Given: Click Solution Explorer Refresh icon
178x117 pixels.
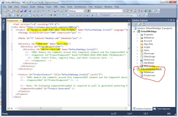Looking at the screenshot, I should pos(143,24).
